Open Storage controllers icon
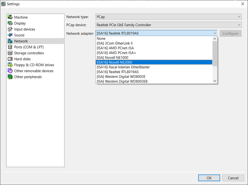 tap(10, 53)
